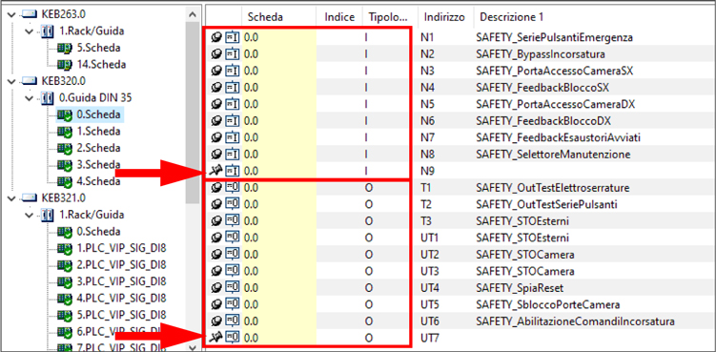Sort by the Tipolo... column header
This screenshot has height=352, width=716.
388,17
